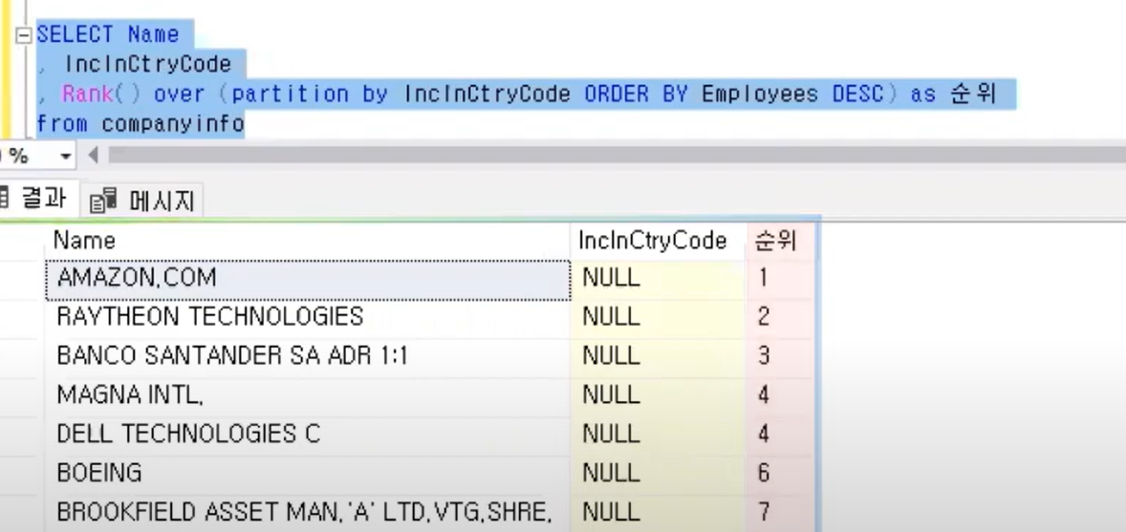Click the editor horizontal scrollbar track
The image size is (1126, 532).
[x=617, y=155]
